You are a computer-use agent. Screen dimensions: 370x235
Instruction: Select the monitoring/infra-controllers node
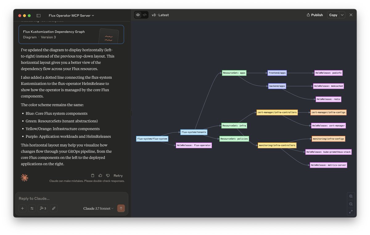(277, 145)
